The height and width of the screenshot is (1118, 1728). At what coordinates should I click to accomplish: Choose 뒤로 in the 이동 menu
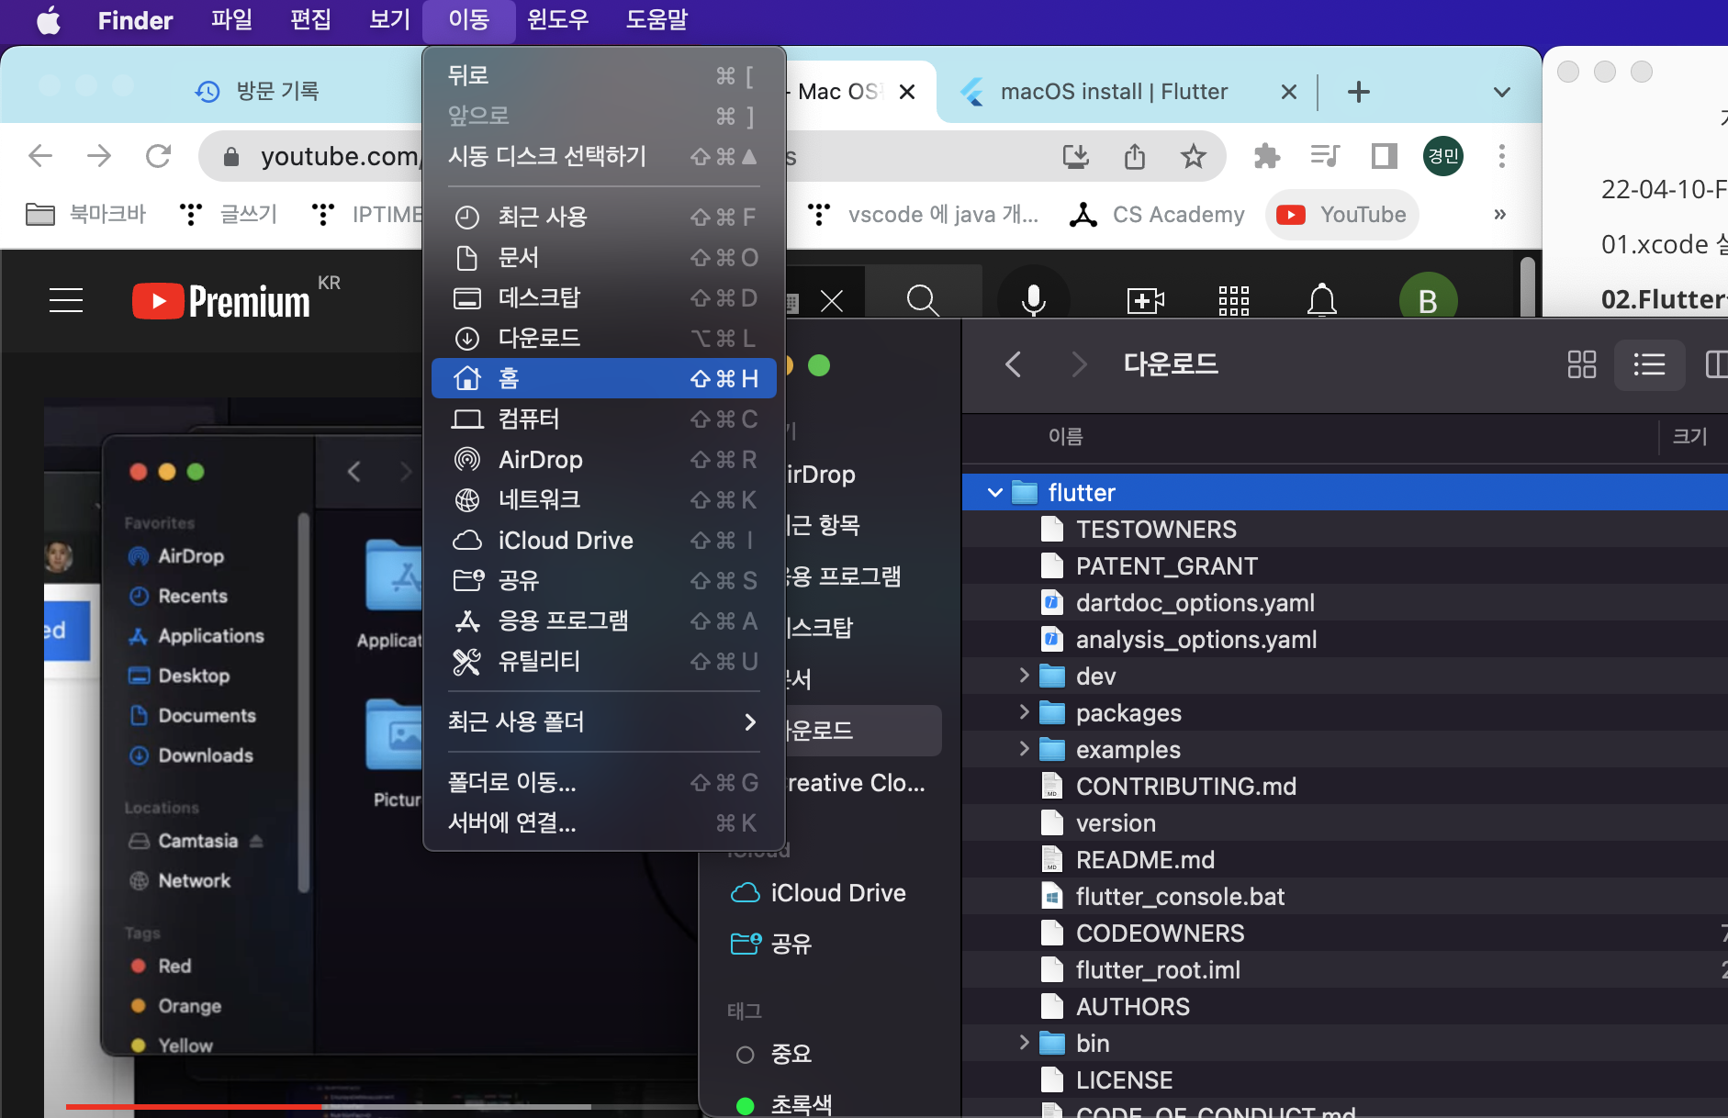604,75
